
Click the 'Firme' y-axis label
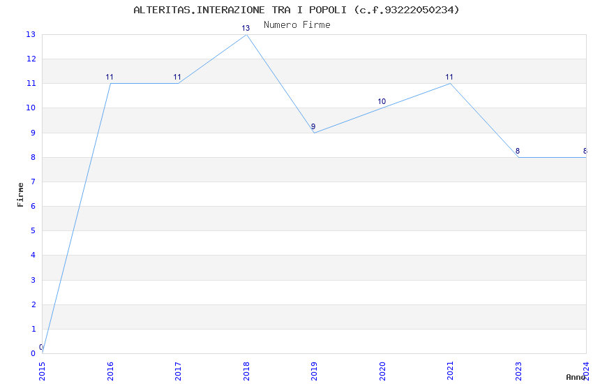20,195
